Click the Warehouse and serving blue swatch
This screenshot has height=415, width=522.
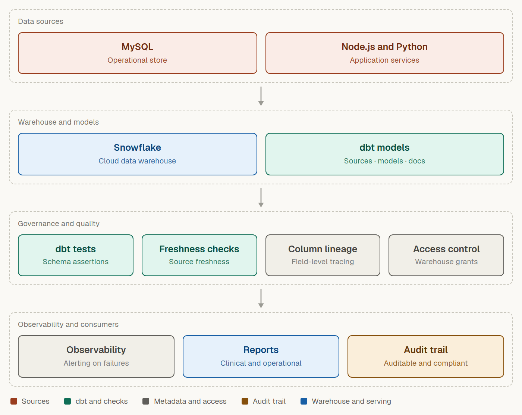[304, 401]
